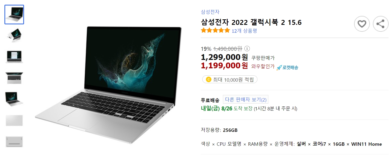Click the 최대 10,000원 적립 badge
This screenshot has width=392, height=157.
click(230, 80)
